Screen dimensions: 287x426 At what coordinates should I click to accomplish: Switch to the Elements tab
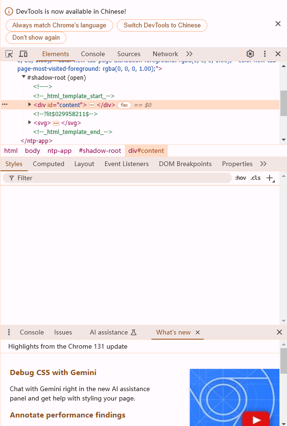[x=56, y=54]
